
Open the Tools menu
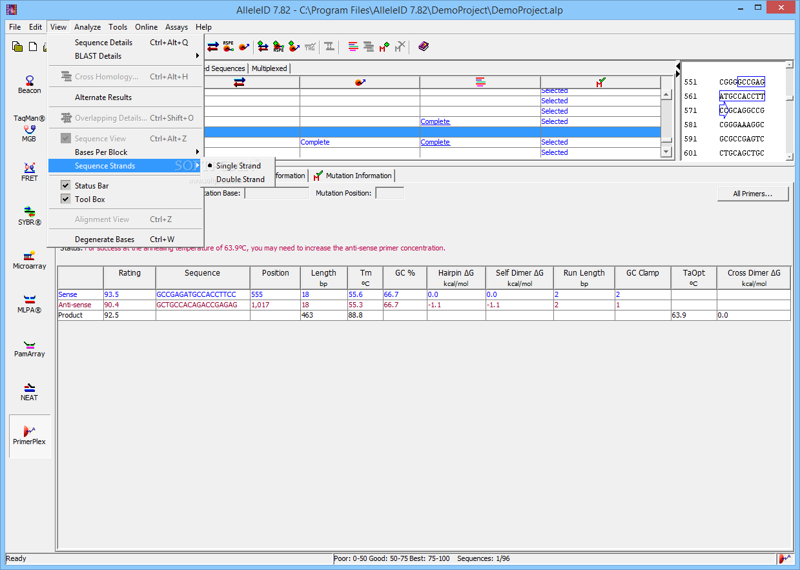(x=118, y=27)
